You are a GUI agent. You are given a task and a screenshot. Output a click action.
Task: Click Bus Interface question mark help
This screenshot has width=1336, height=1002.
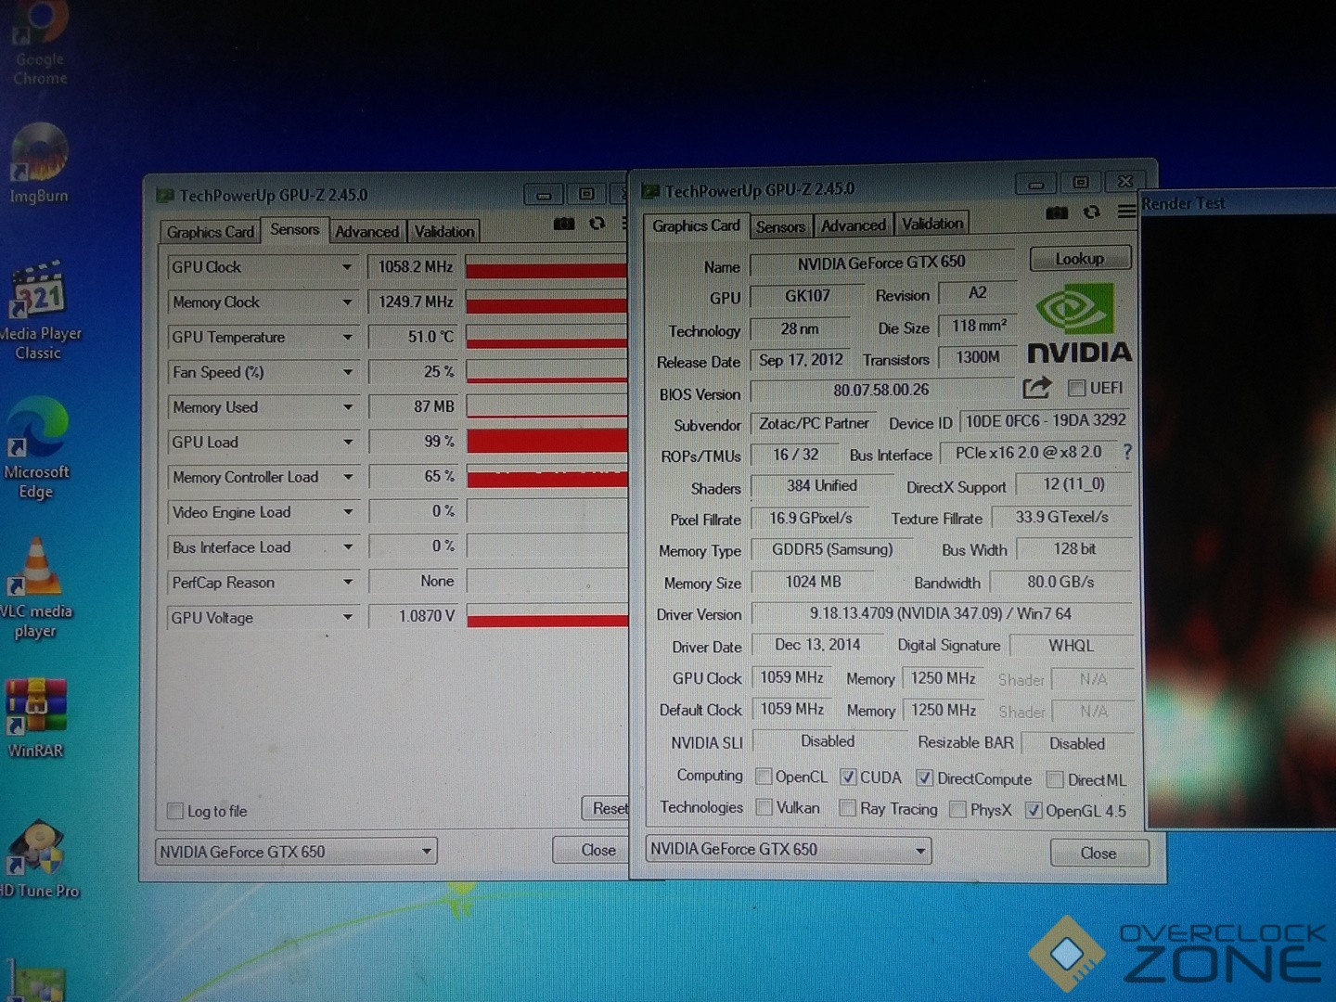pos(1127,452)
